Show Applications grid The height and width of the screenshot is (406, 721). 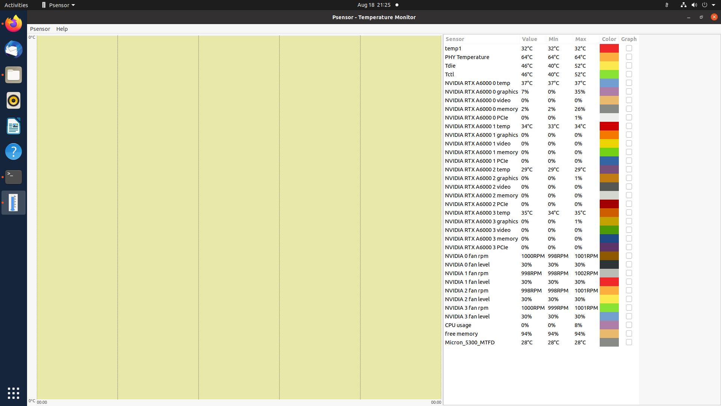14,393
